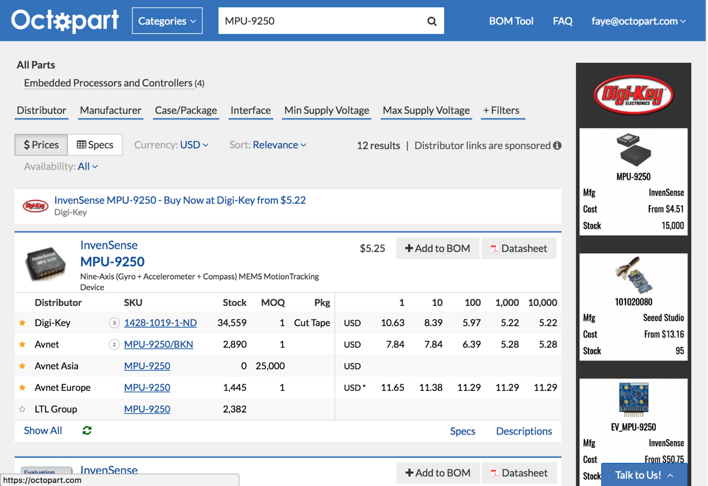Screen dimensions: 708x486
Task: Open Digi-Key SKU 1428-1019-1-ND link
Action: 160,323
